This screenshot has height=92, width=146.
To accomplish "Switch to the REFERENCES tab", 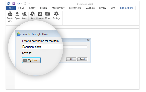I will click(75, 8).
